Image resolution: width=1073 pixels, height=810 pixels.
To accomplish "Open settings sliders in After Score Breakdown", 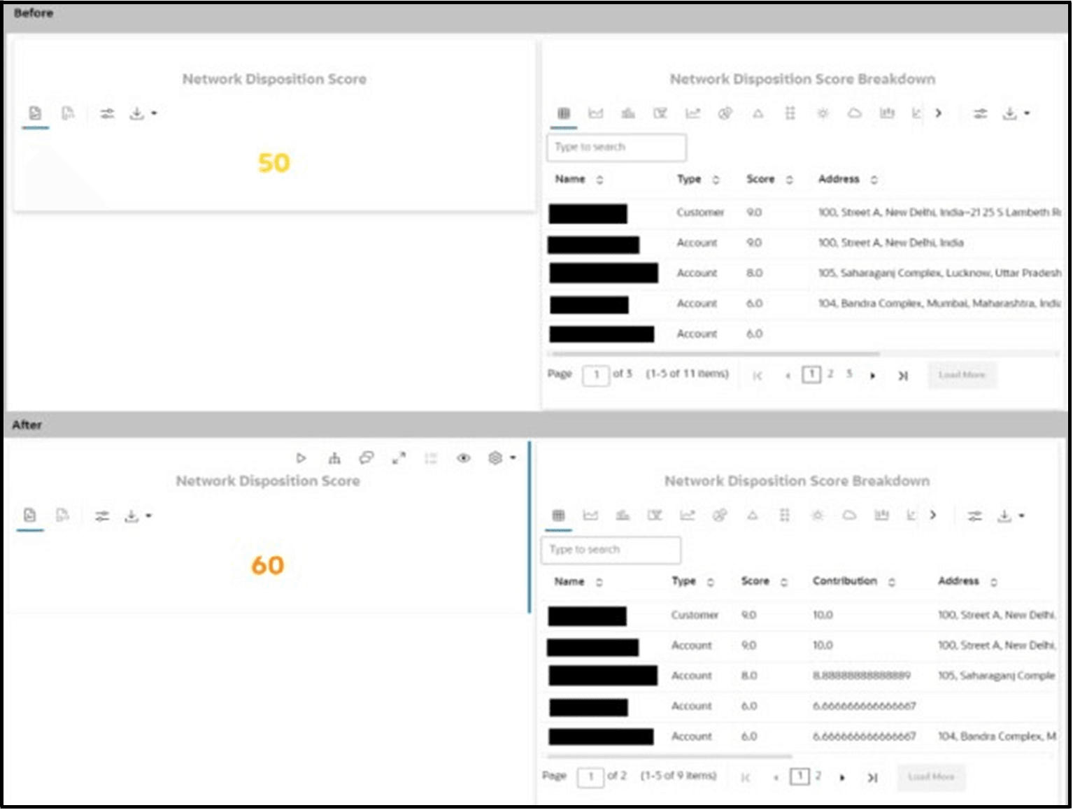I will [974, 516].
